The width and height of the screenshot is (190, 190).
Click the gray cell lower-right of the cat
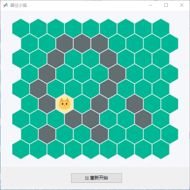pyautogui.click(x=73, y=119)
